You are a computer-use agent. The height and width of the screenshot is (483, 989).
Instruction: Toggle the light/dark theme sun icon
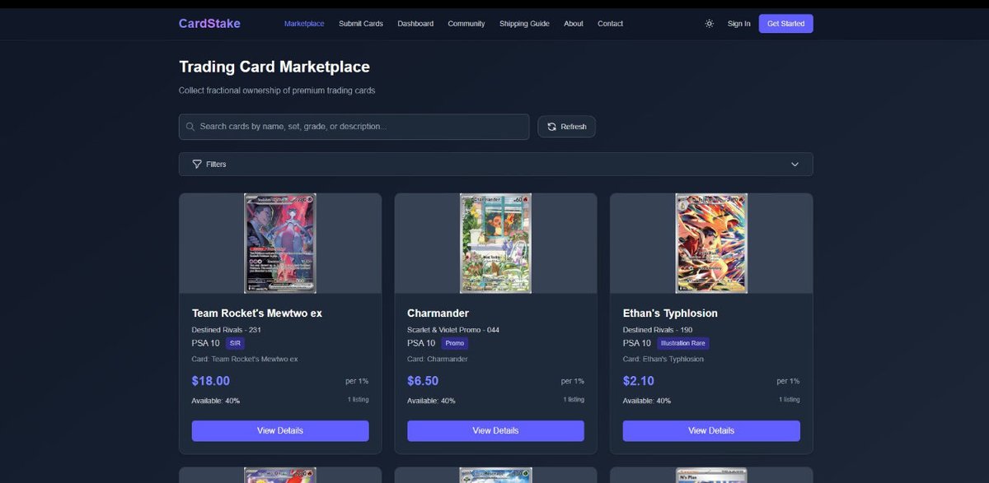click(709, 24)
